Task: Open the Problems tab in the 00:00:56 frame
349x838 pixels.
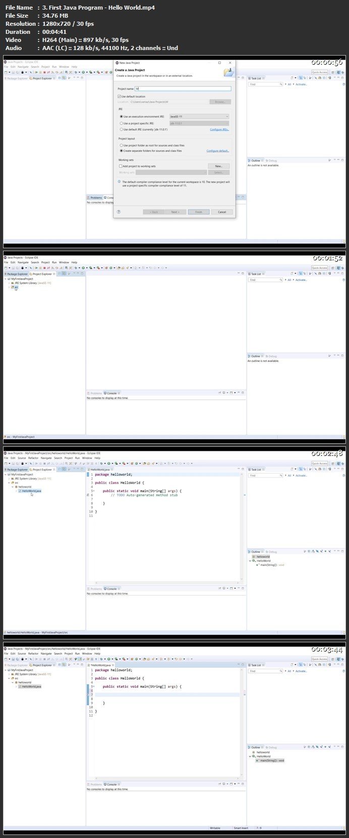Action: coord(95,198)
